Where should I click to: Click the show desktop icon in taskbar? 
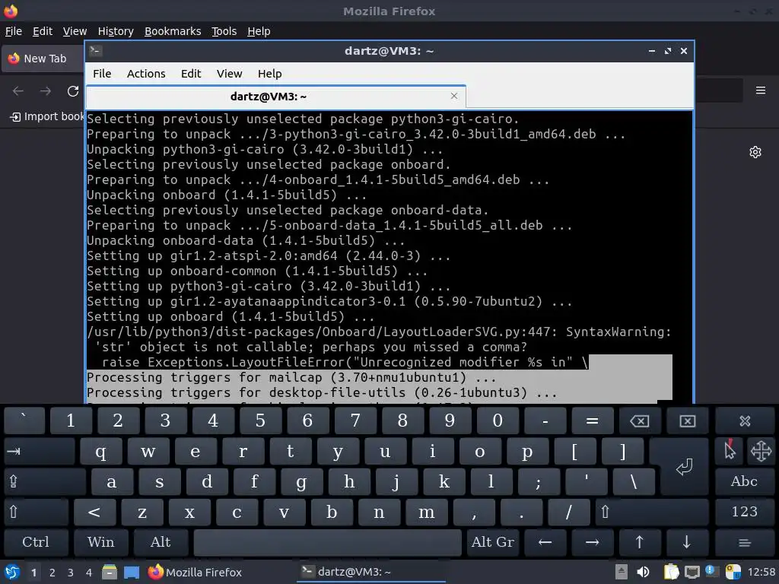click(132, 572)
